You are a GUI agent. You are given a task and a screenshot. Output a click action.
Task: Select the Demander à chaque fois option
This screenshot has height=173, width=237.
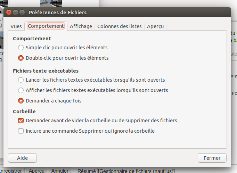(21, 101)
